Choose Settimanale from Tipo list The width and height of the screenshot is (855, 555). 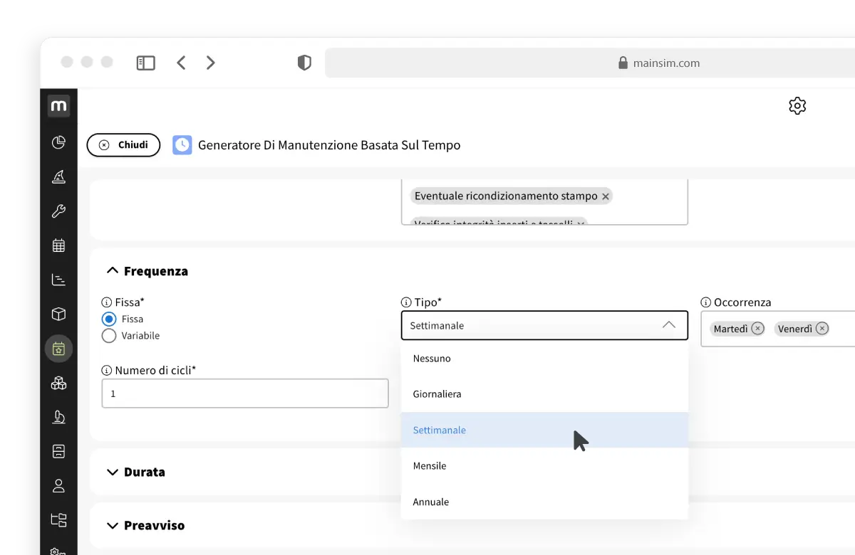544,430
